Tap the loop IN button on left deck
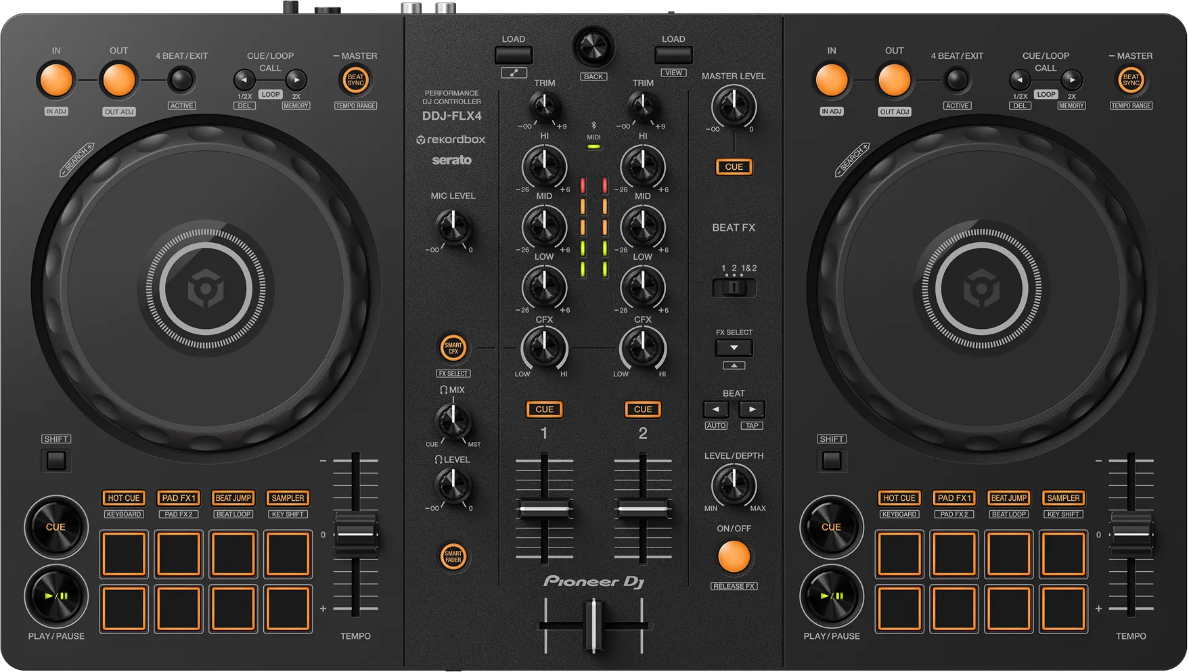The height and width of the screenshot is (672, 1189). [x=56, y=79]
